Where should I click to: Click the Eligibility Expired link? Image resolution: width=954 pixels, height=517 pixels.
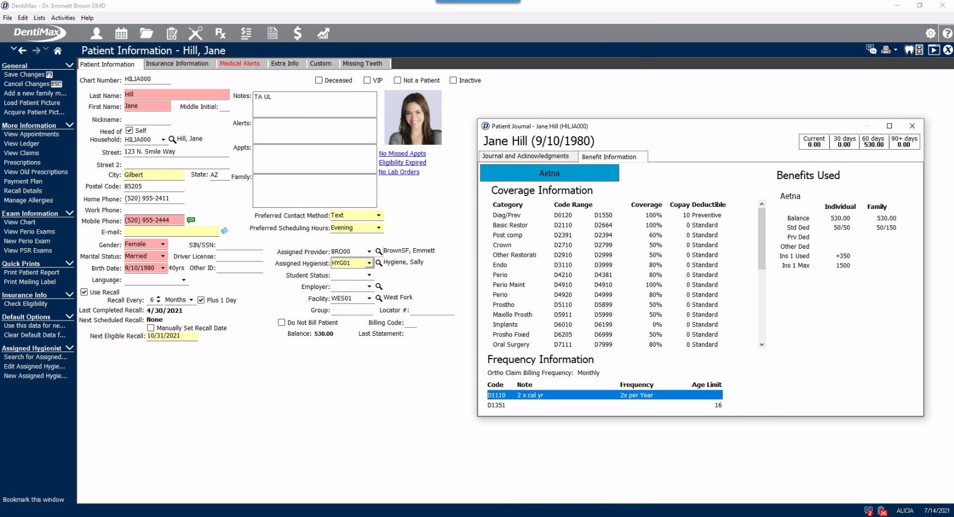402,162
